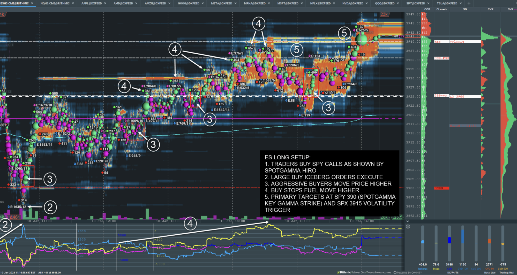The image size is (517, 275).
Task: Select the TSLA@DXFEED tab
Action: pos(447,3)
